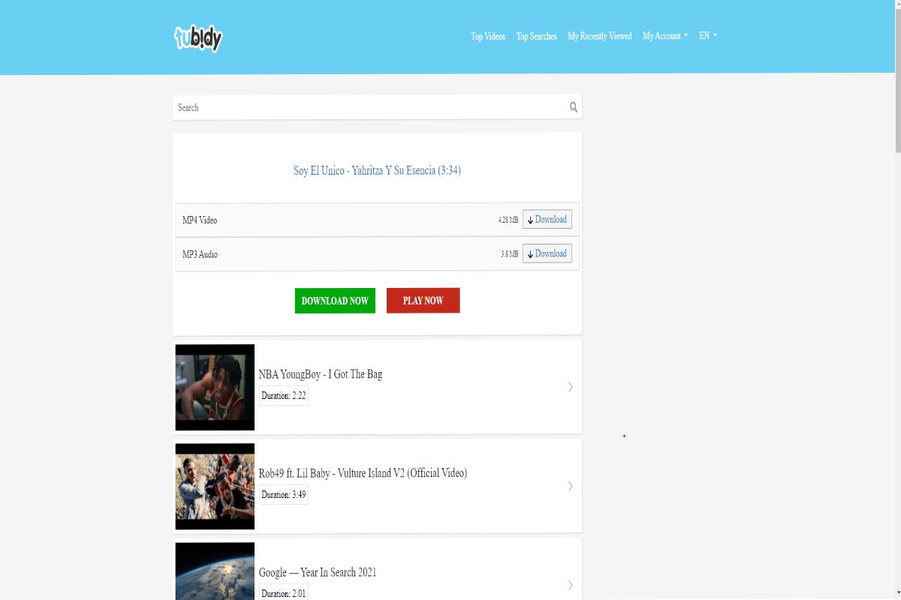Open the EN language dropdown
Image resolution: width=901 pixels, height=600 pixels.
click(708, 35)
